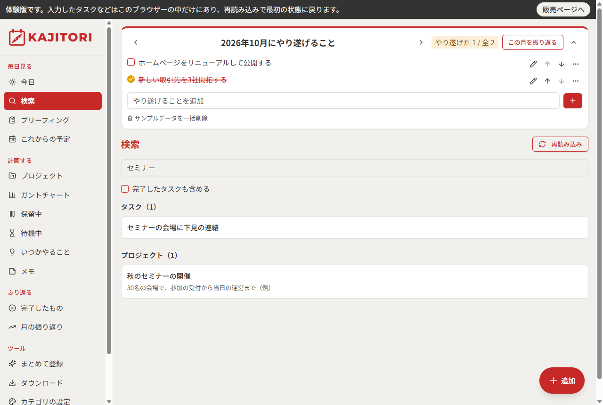Click the 月の振り返り trend icon

[12, 327]
